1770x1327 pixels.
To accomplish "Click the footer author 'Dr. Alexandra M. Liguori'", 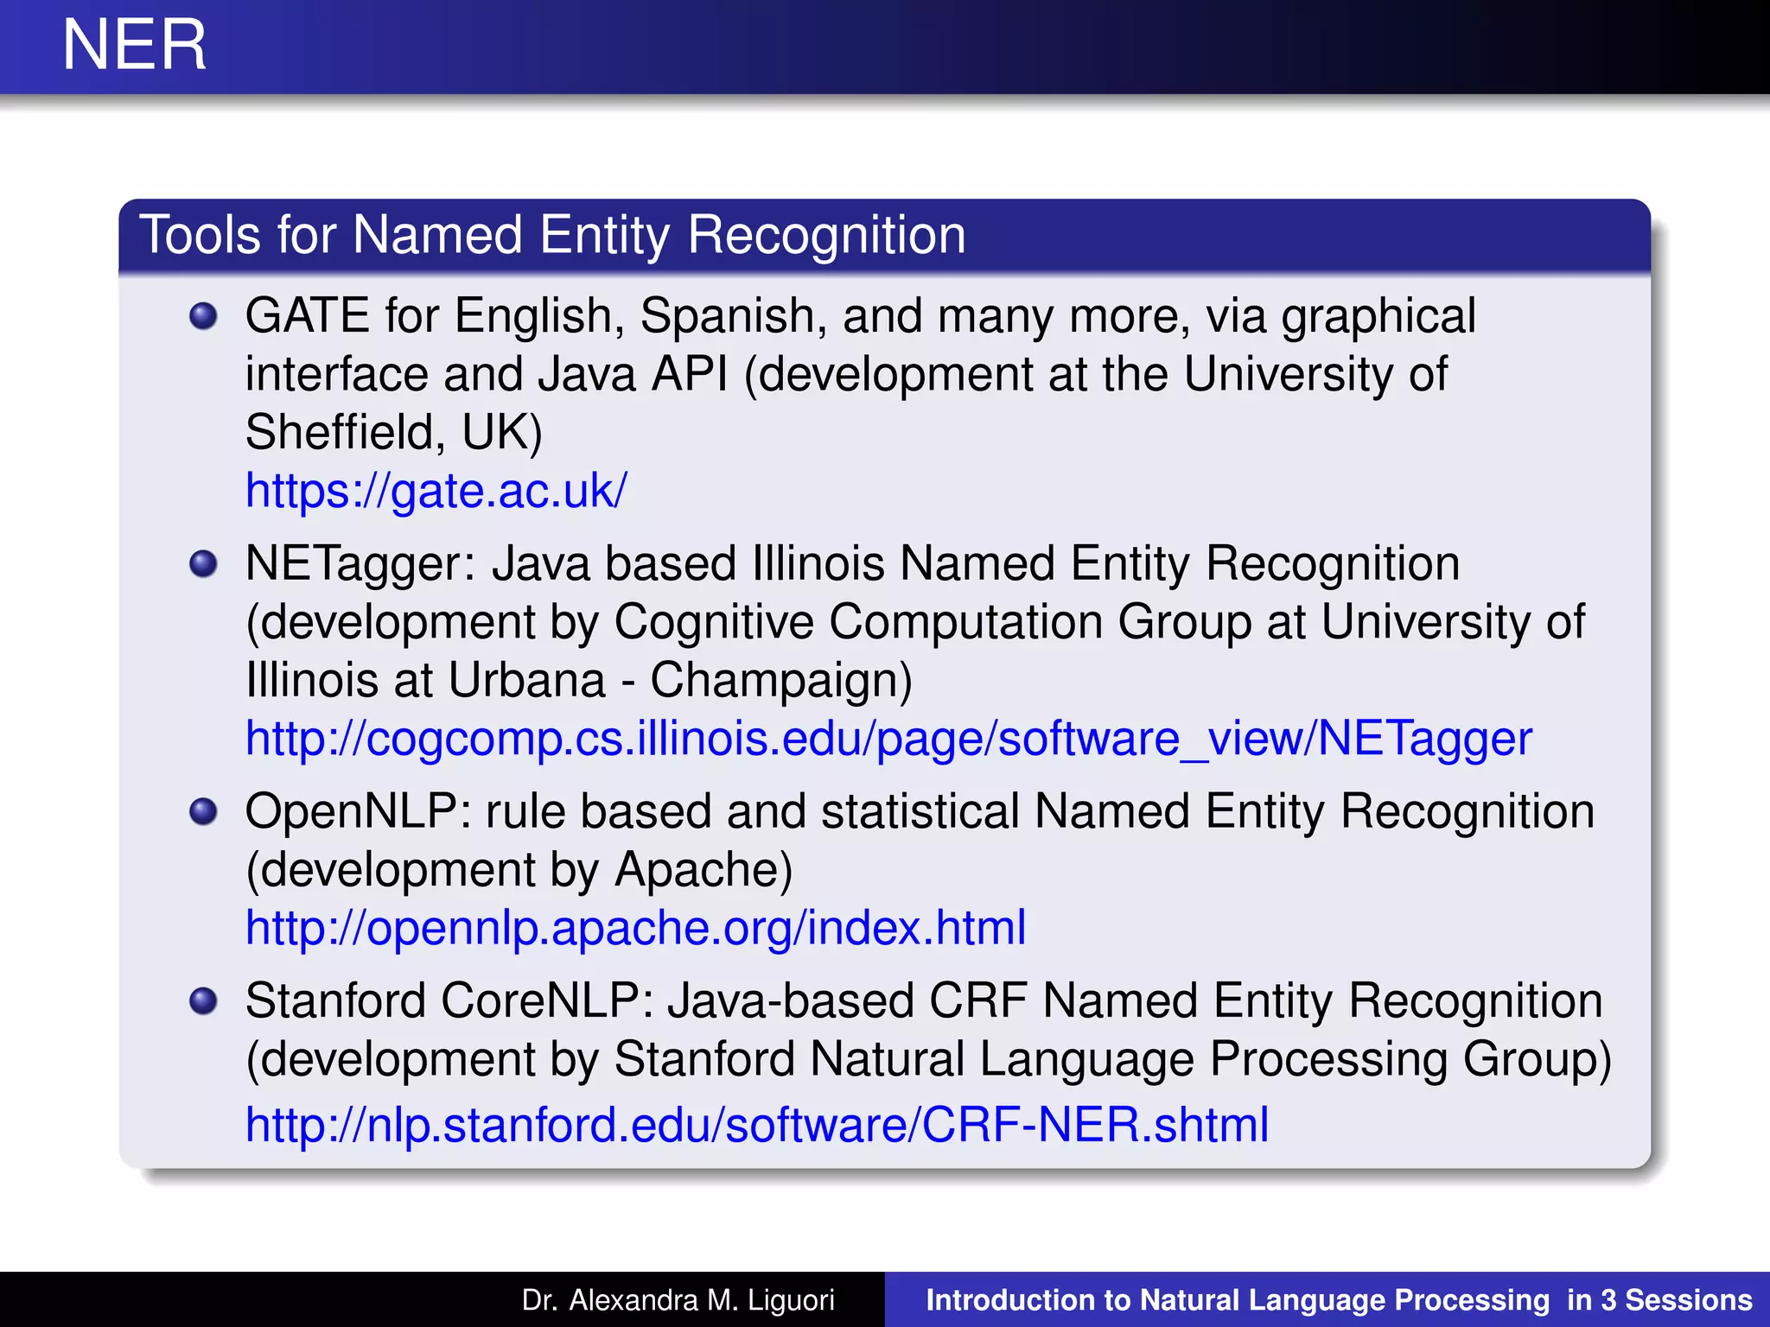I will point(678,1300).
